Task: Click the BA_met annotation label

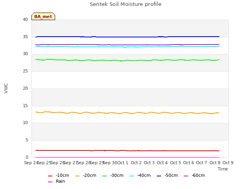Action: click(x=43, y=17)
